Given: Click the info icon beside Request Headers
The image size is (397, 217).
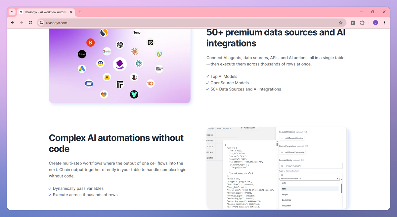Looking at the screenshot, I should point(305,132).
